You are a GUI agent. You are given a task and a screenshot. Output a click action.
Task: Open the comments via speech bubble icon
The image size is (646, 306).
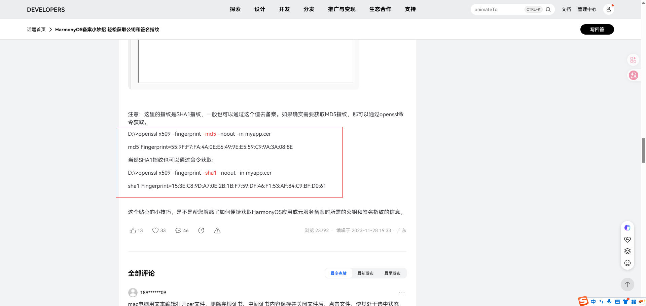point(178,230)
